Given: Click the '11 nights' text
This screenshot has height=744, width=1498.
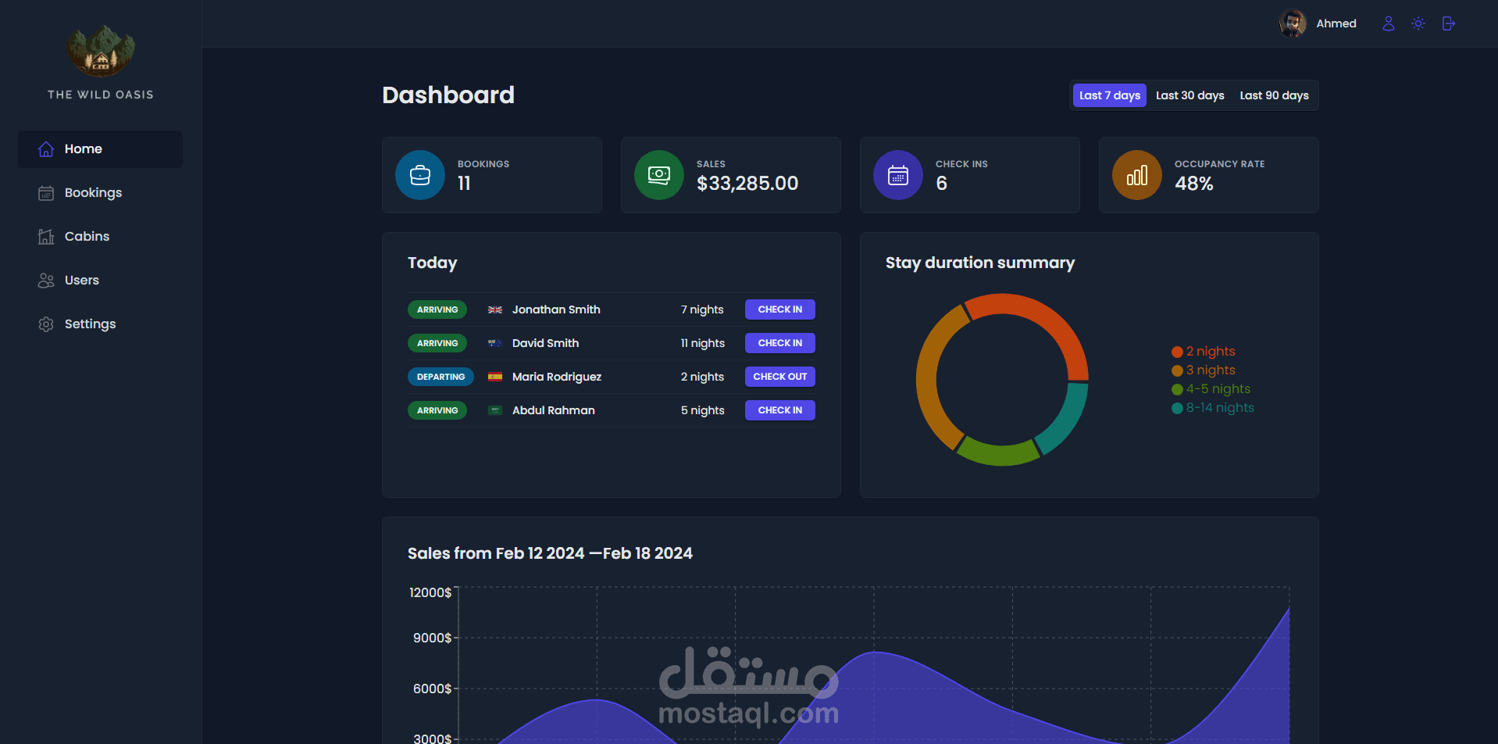Looking at the screenshot, I should 702,344.
